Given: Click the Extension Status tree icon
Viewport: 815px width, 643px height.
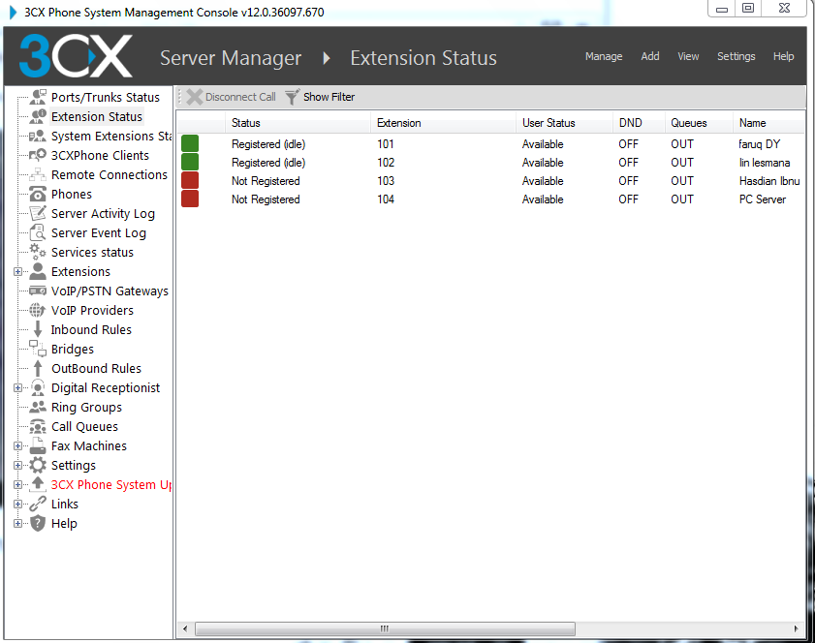Looking at the screenshot, I should point(38,116).
